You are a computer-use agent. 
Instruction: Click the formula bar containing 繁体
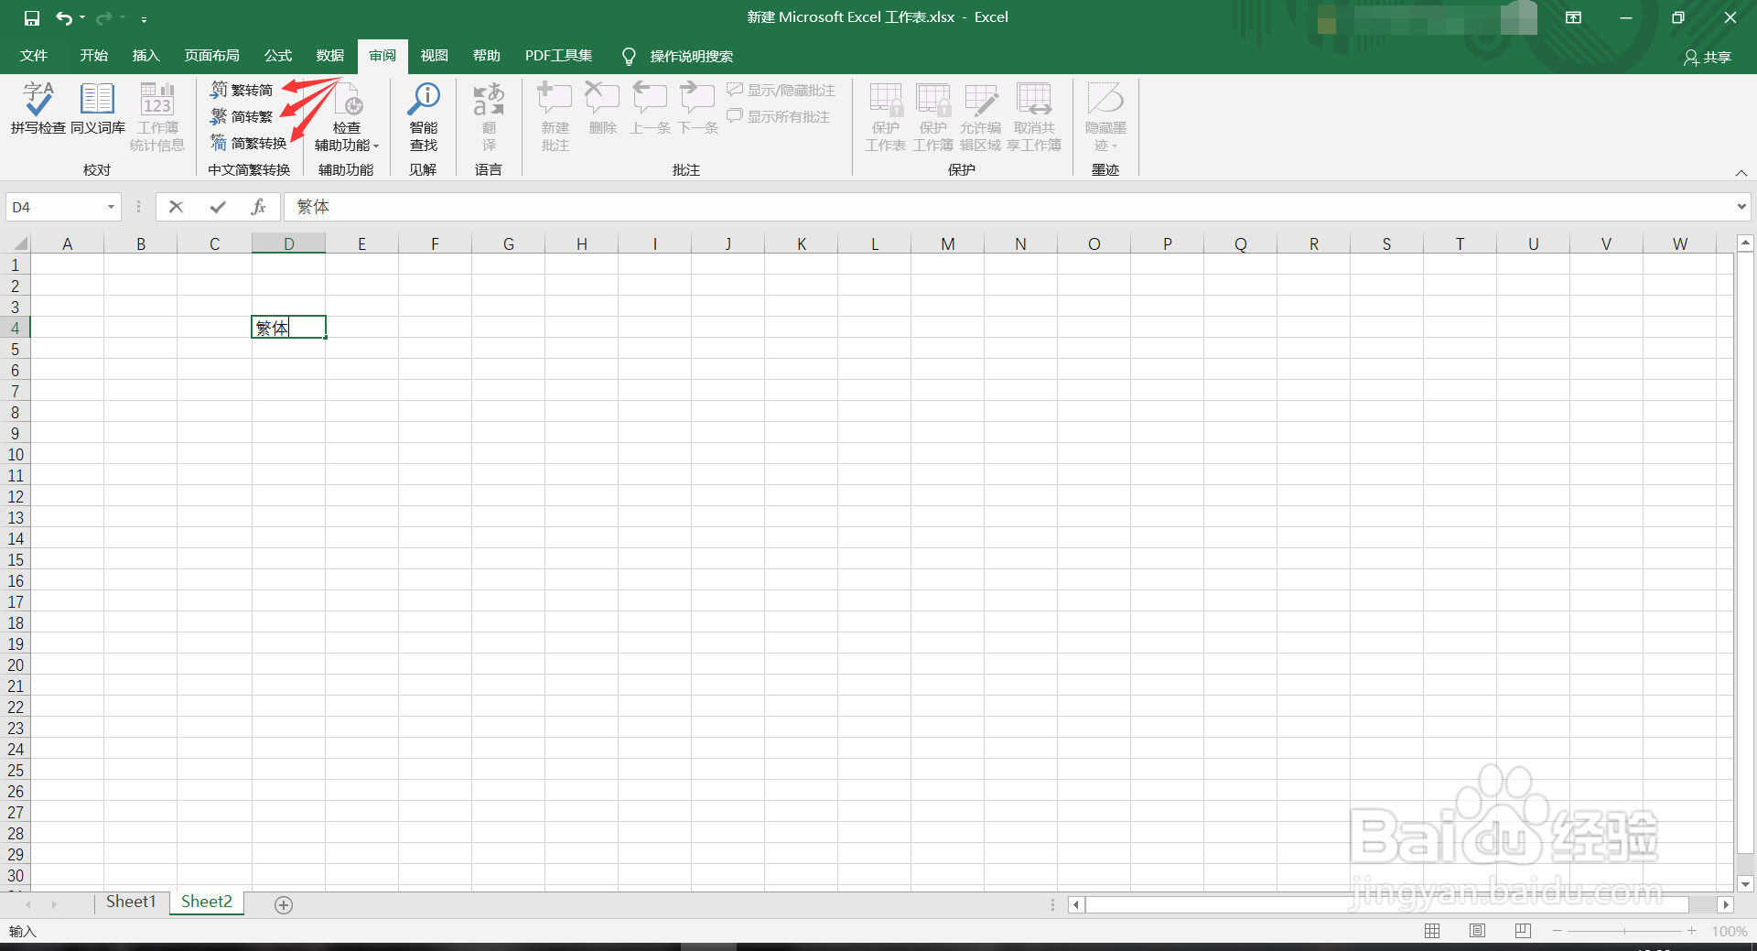[1007, 207]
